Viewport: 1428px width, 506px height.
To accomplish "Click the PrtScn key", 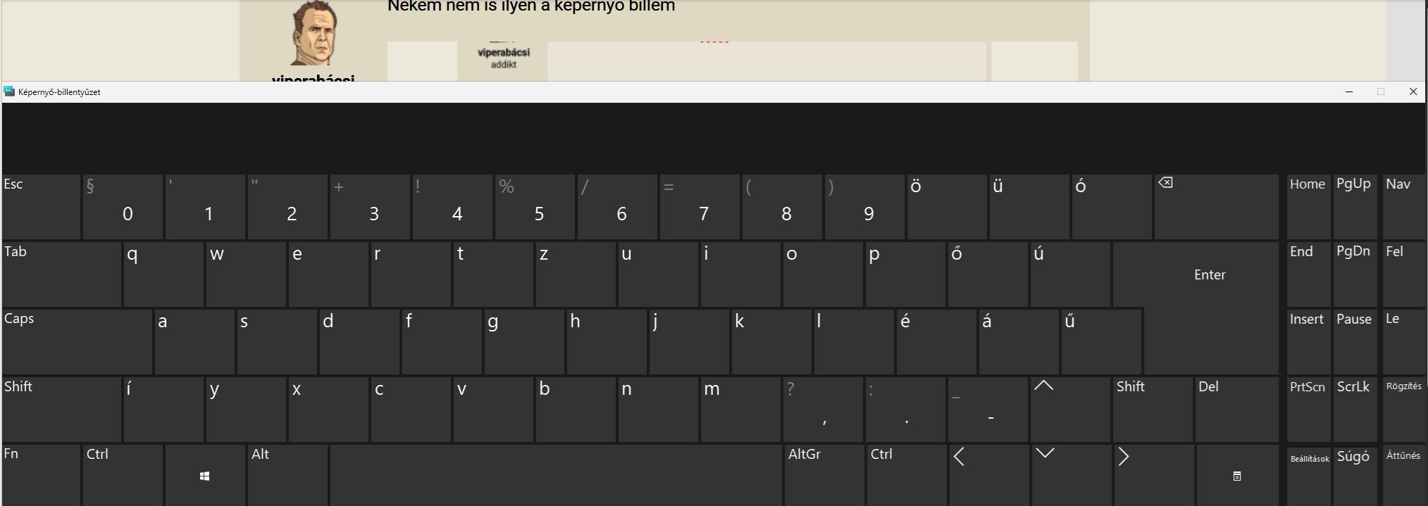I will (x=1308, y=410).
